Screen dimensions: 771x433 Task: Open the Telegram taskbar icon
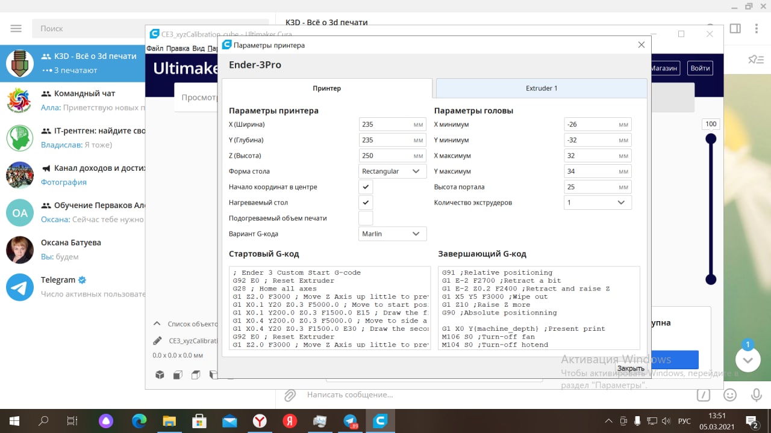click(x=350, y=421)
